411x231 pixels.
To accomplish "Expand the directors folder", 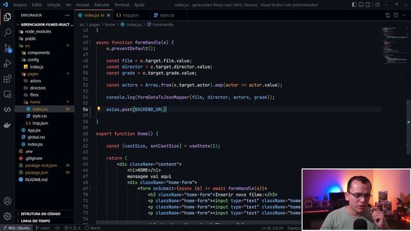I will (44, 88).
